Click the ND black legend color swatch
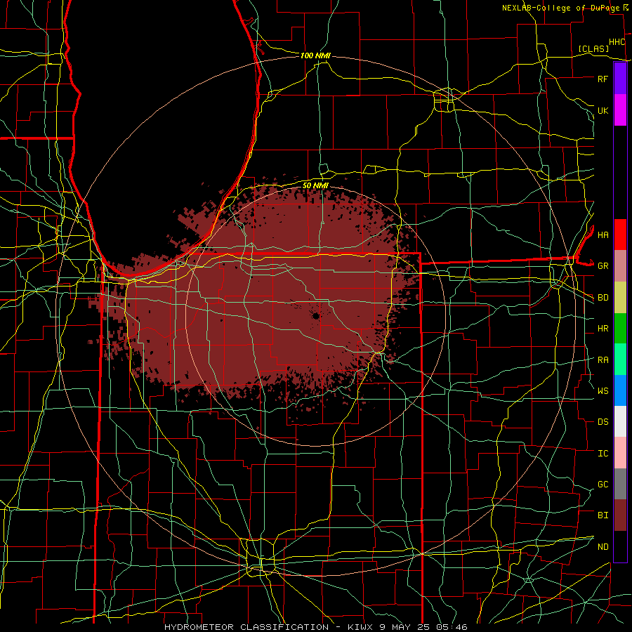632x632 pixels. pos(620,546)
